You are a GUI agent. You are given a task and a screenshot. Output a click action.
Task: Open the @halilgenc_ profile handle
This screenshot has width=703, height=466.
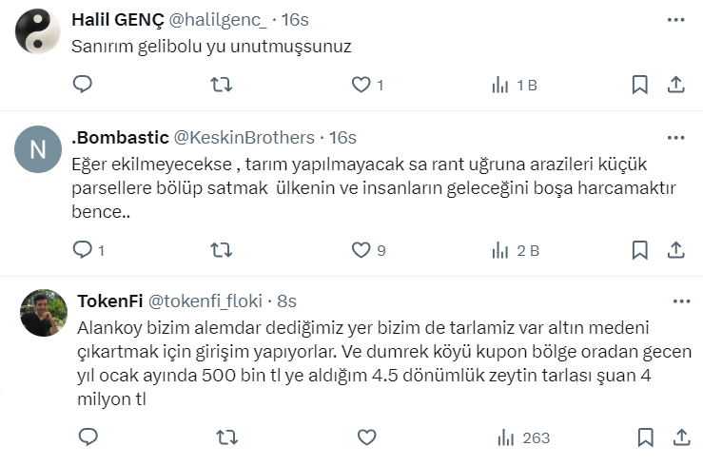pos(221,20)
